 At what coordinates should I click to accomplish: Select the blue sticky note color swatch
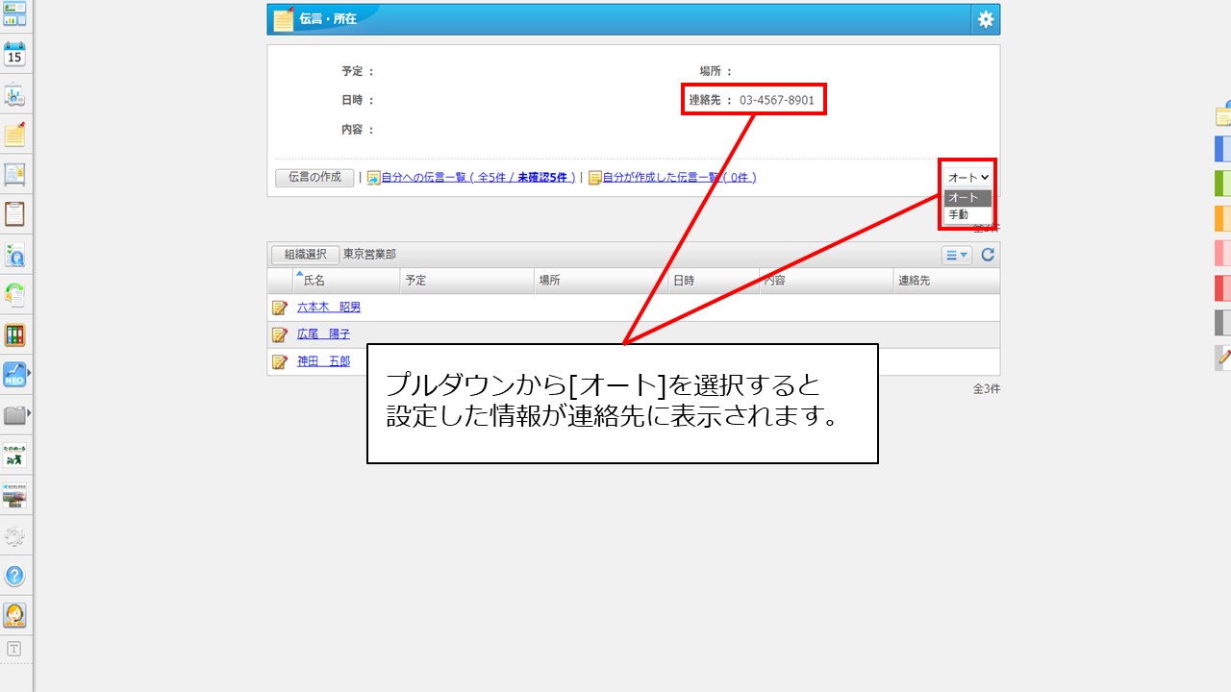[1221, 148]
